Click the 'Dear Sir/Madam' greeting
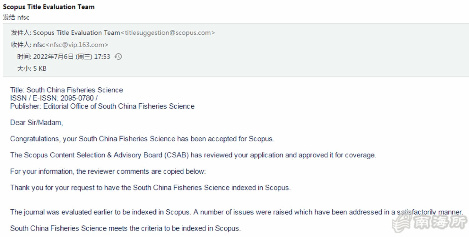The image size is (469, 237). (37, 122)
